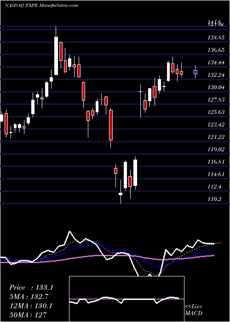230x322 pixels.
Task: Click the 134.44 price axis label
Action: [x=216, y=63]
